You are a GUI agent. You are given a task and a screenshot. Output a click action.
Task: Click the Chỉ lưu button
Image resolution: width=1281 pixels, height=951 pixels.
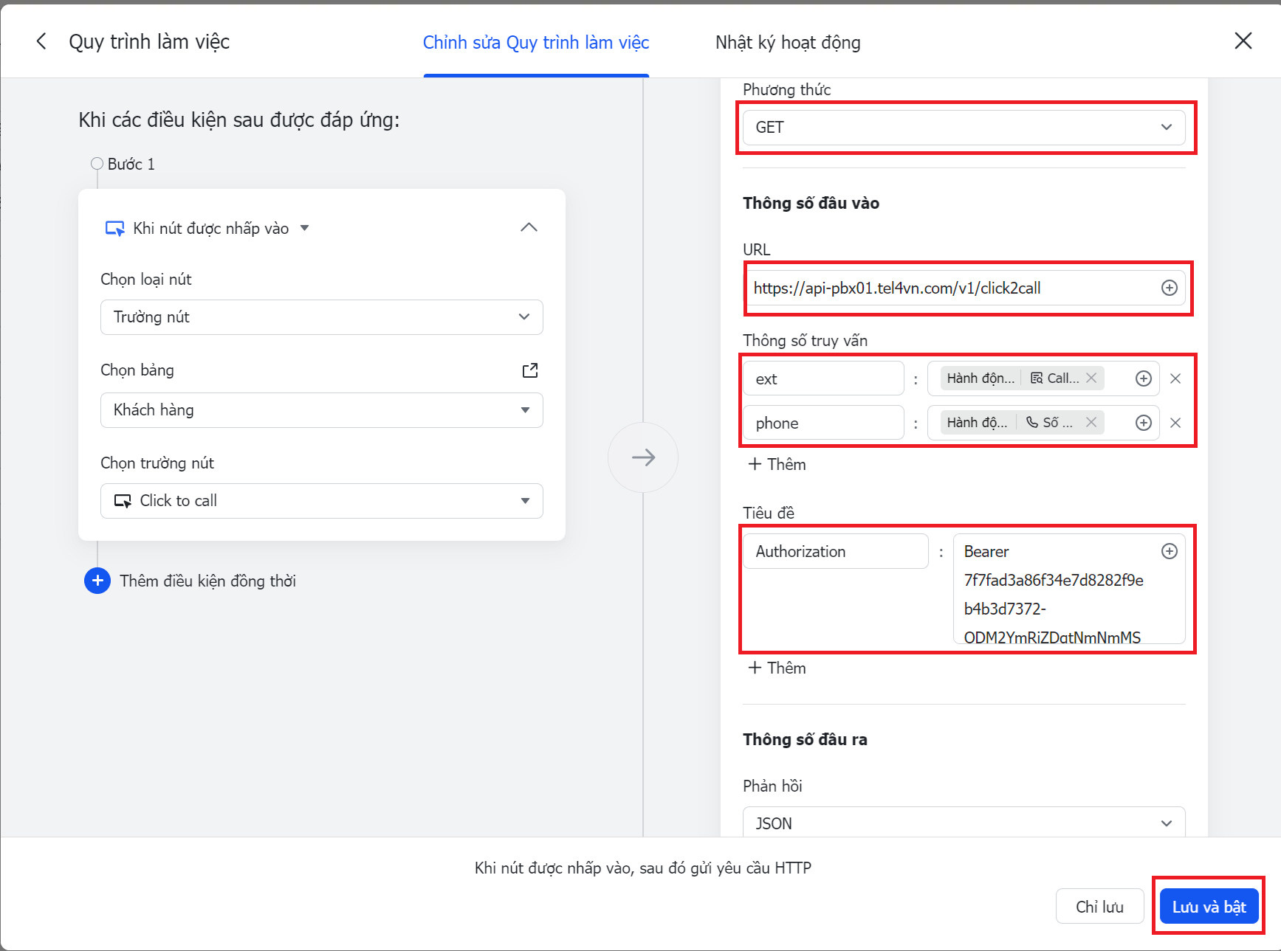tap(1099, 907)
